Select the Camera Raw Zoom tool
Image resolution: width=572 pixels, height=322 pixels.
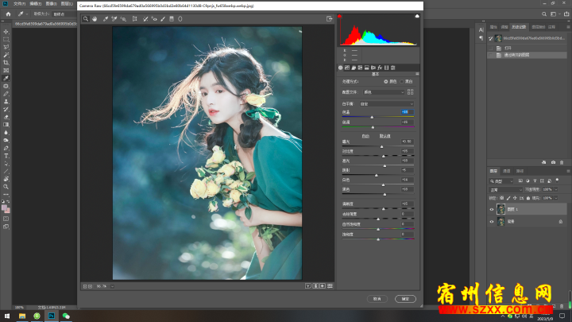[86, 19]
